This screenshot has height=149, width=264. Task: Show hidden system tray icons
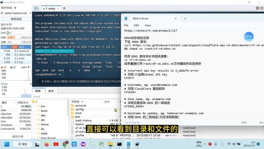(205, 144)
